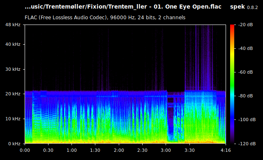Select the 3:00 time marker
263x160 pixels.
[166, 150]
